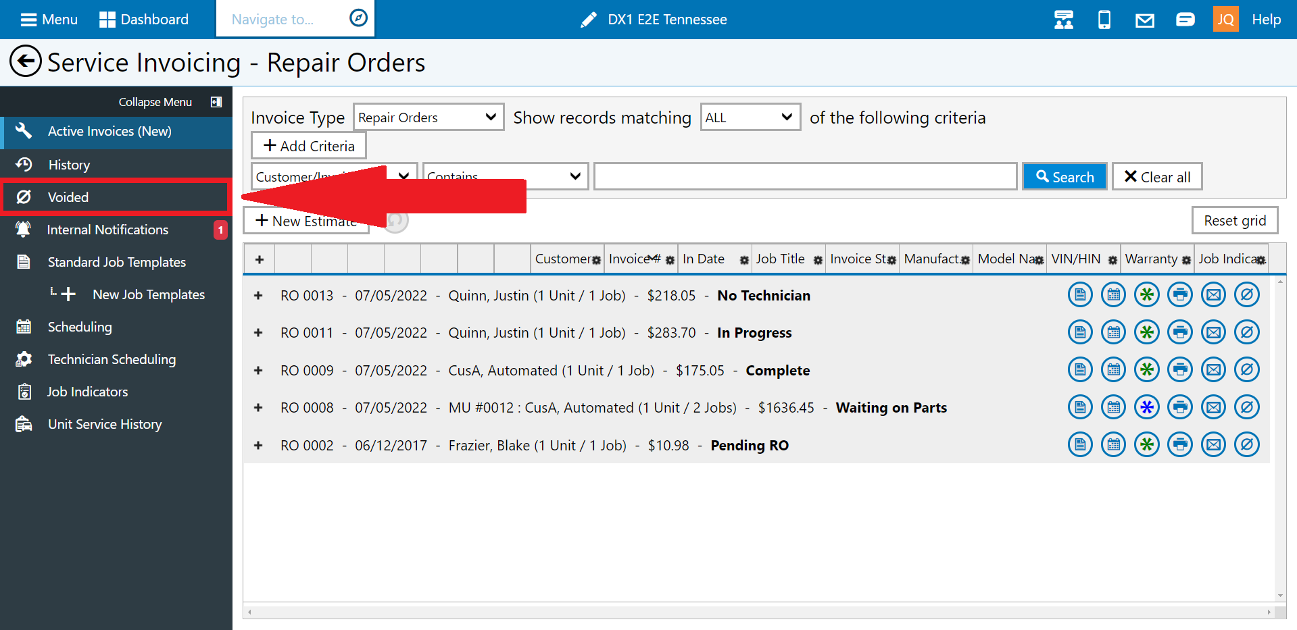Open the ALL matching criteria dropdown
Screen dimensions: 1297x630
pos(750,117)
